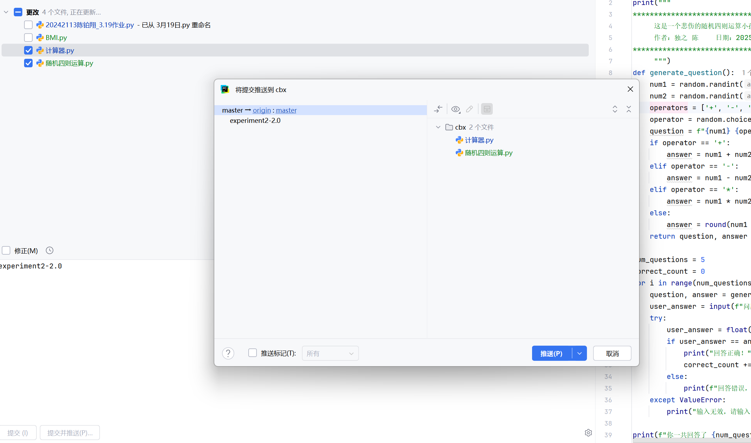751x443 pixels.
Task: Open commit options gear icon
Action: (x=588, y=433)
